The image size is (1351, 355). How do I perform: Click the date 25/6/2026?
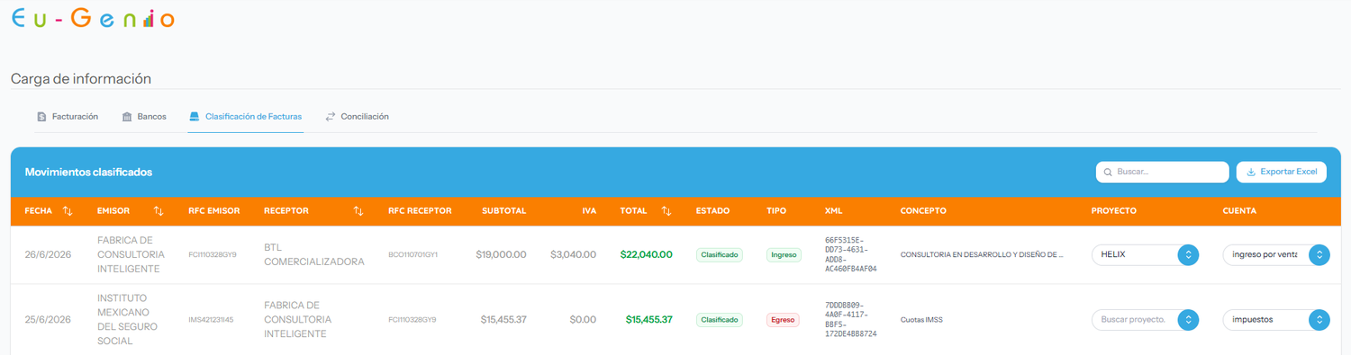[48, 320]
